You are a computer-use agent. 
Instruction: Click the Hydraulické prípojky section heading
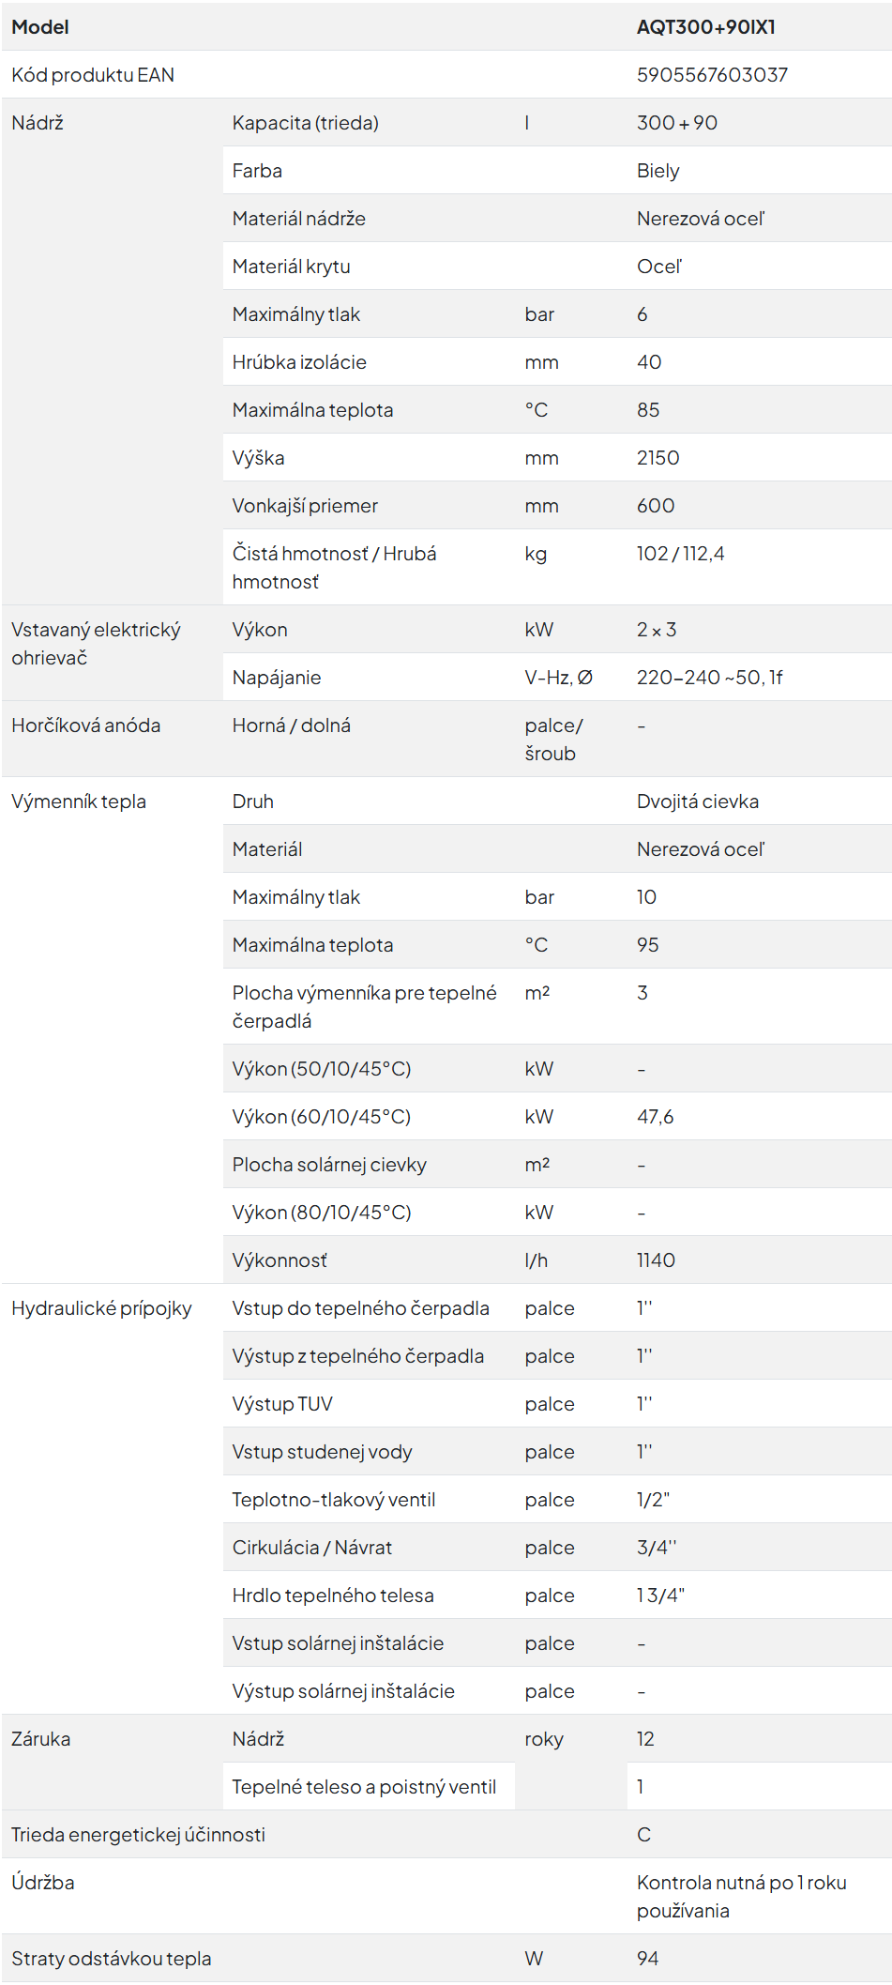[x=101, y=1308]
